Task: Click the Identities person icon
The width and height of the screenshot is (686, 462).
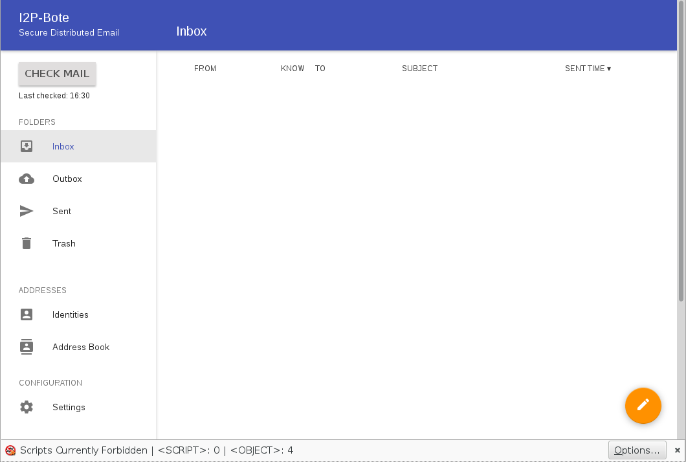Action: coord(27,314)
